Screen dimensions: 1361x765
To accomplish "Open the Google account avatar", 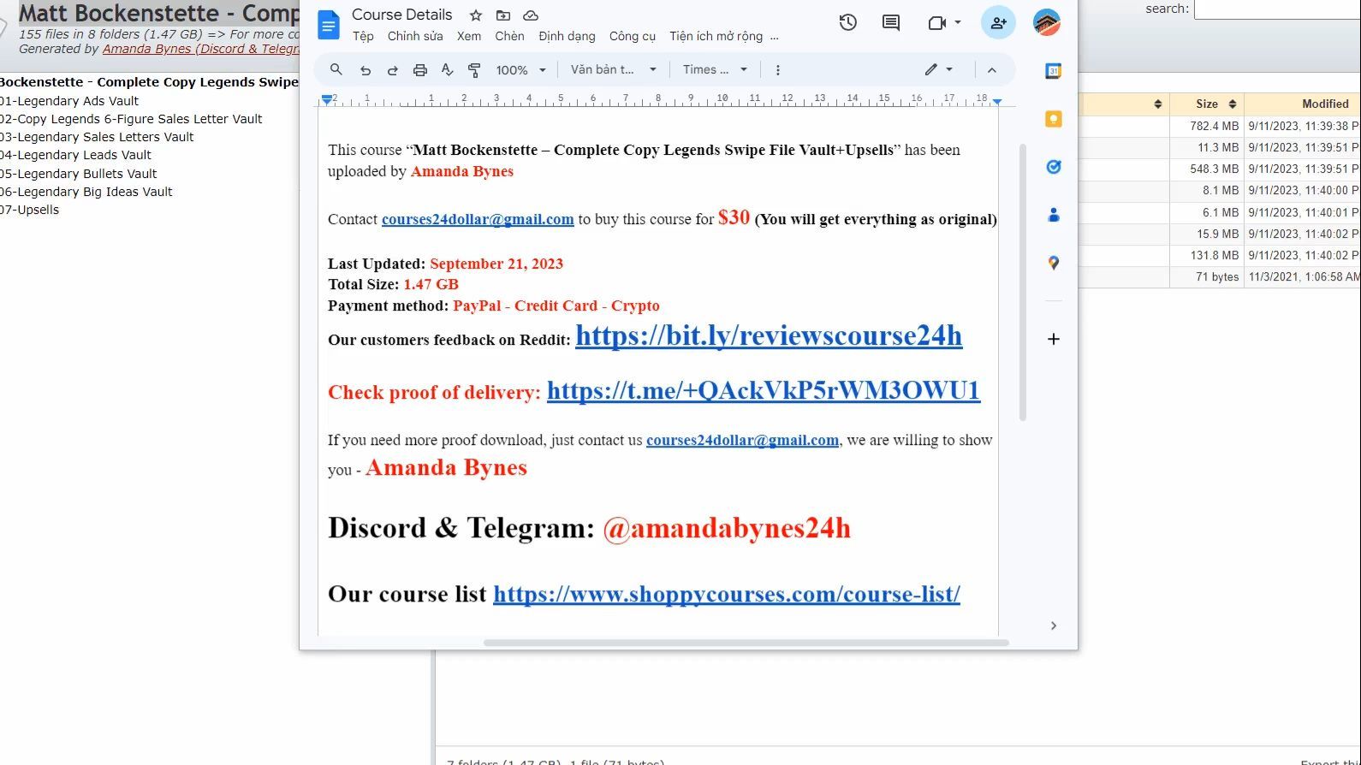I will coord(1046,23).
